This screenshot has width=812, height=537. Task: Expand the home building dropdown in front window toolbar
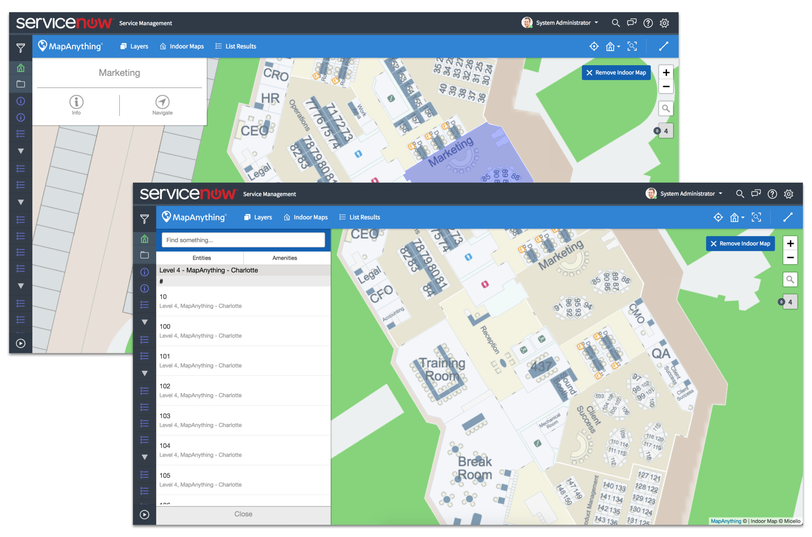737,217
